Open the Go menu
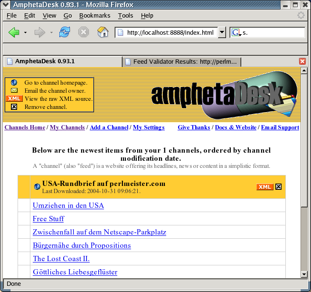 click(x=67, y=16)
